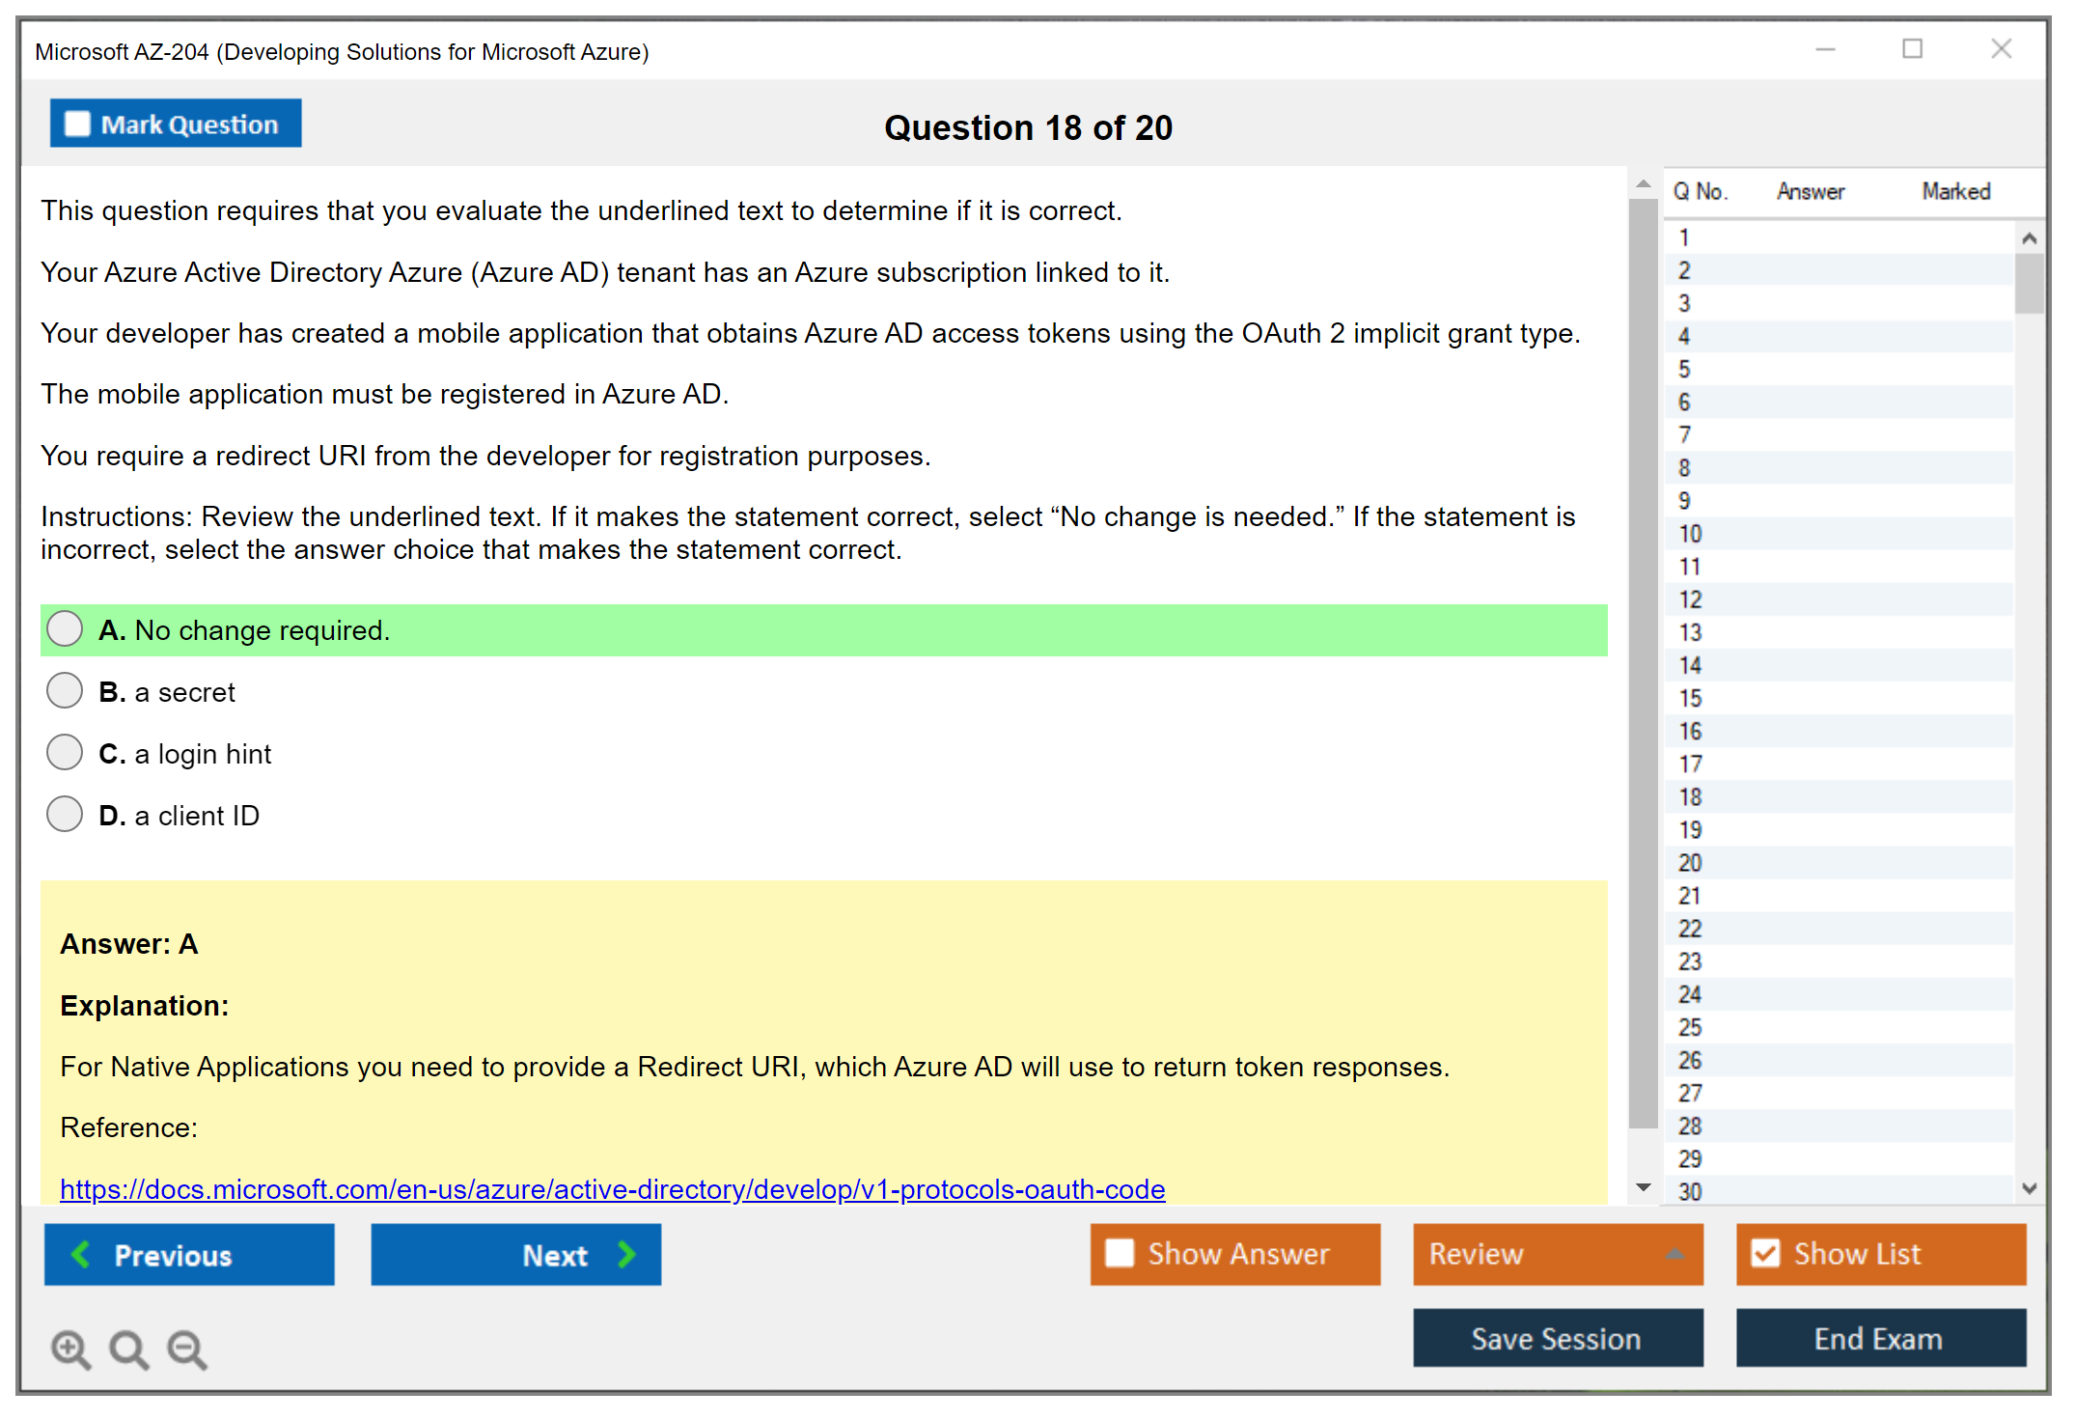The image size is (2075, 1419).
Task: Click the reset zoom magnifier icon
Action: click(x=128, y=1349)
